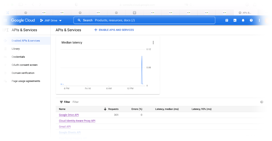Open the Gmail API link
272x141 pixels.
click(65, 127)
